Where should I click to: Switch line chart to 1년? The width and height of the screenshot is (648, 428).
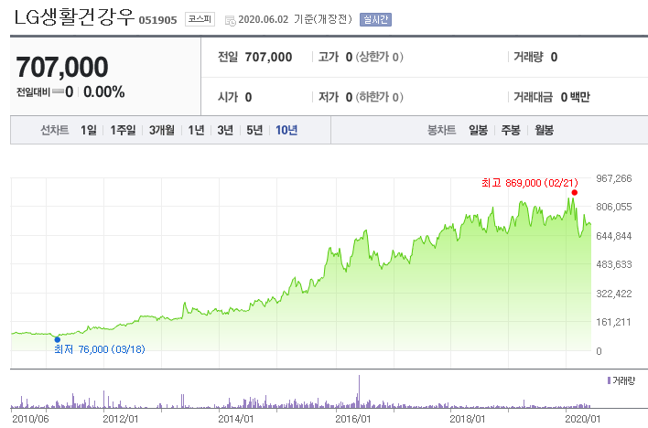pos(196,130)
